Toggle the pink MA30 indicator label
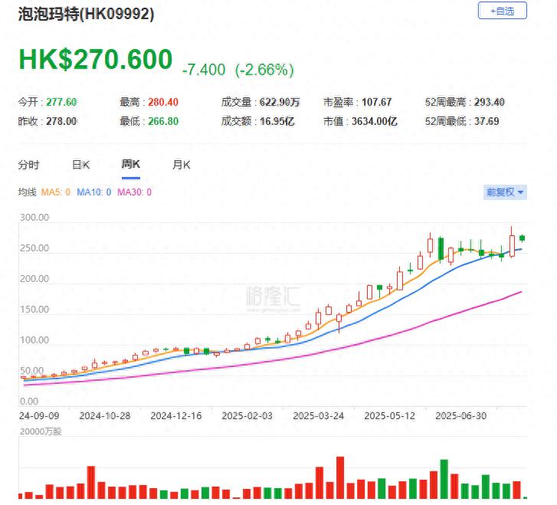Viewport: 557px width, 505px height. coord(133,192)
